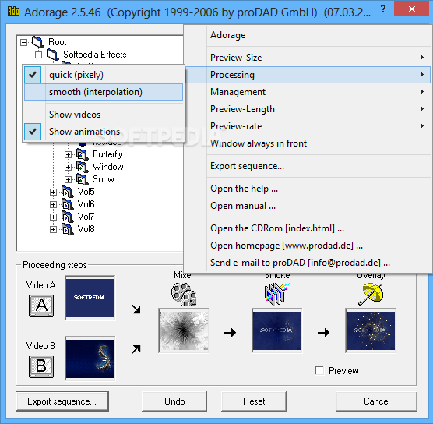The height and width of the screenshot is (424, 433).
Task: Expand the Snow tree node
Action: [68, 179]
